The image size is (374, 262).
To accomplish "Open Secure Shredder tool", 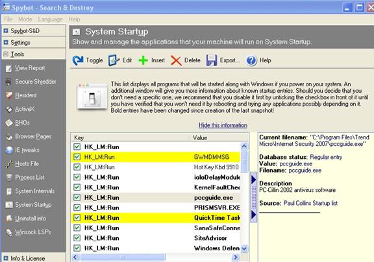I will [36, 82].
